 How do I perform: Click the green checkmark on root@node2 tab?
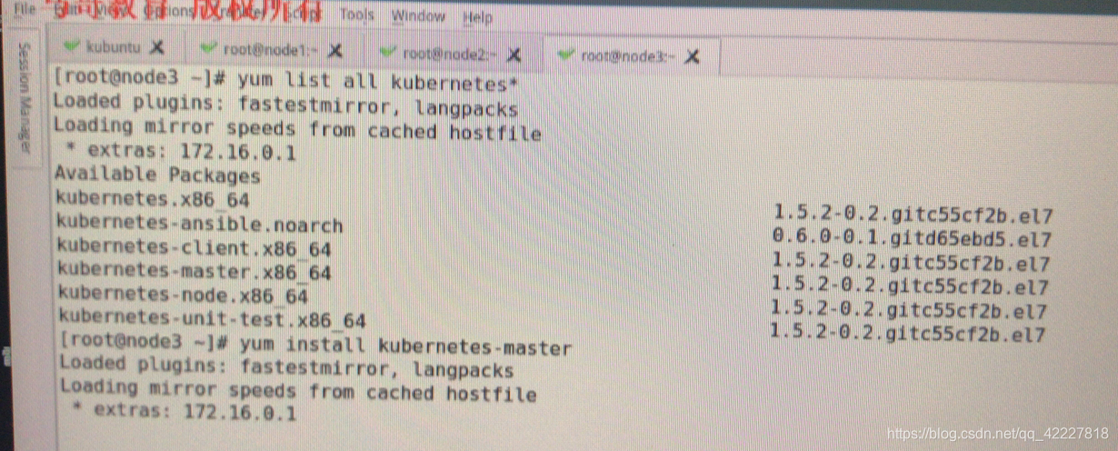(x=387, y=53)
